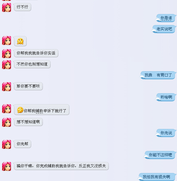Viewport: 177px width, 181px height.
Task: Click the avatar beside the "骗你干嘛" message
Action: tap(7, 166)
